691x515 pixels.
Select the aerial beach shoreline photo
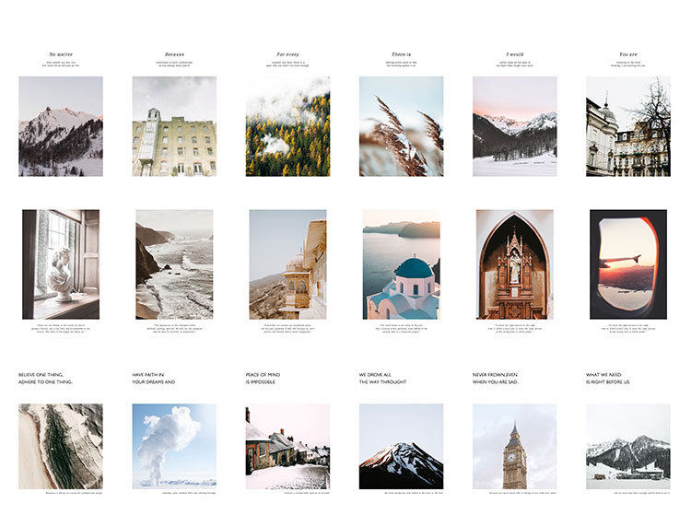[x=61, y=446]
